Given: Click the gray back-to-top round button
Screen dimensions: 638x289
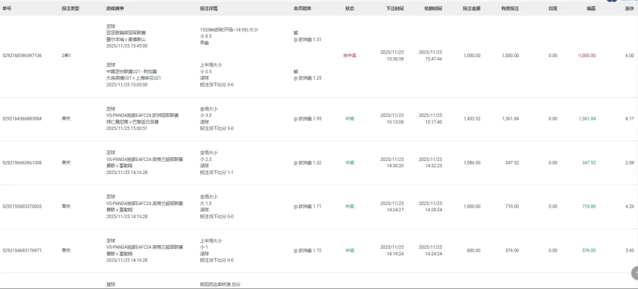Looking at the screenshot, I should tap(634, 273).
